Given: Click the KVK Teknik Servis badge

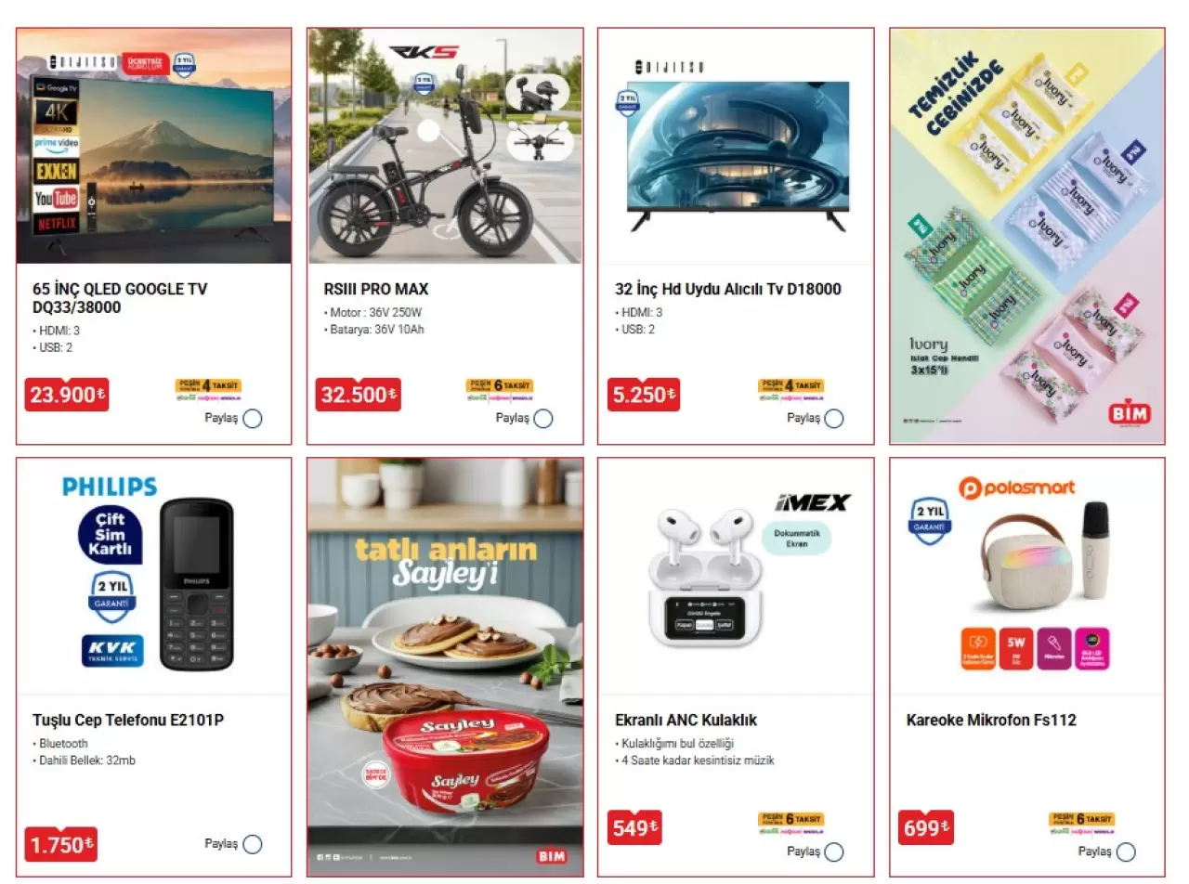Looking at the screenshot, I should (112, 650).
